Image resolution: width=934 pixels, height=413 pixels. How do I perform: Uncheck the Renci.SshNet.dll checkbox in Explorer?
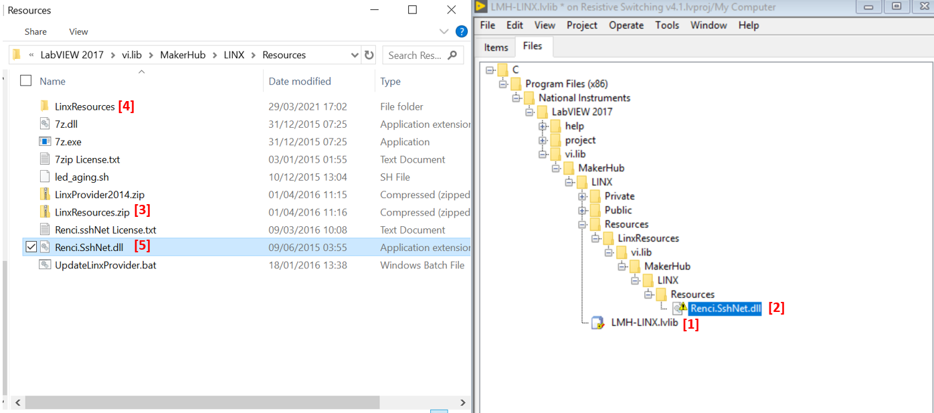tap(31, 247)
